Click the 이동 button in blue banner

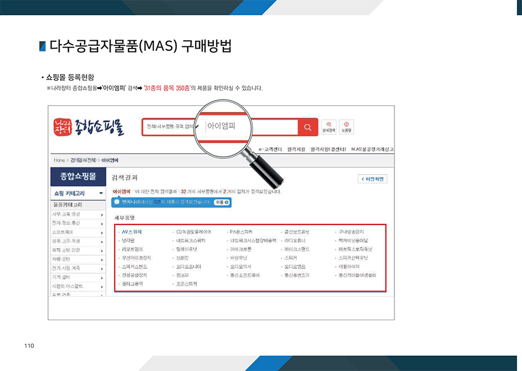[x=222, y=202]
